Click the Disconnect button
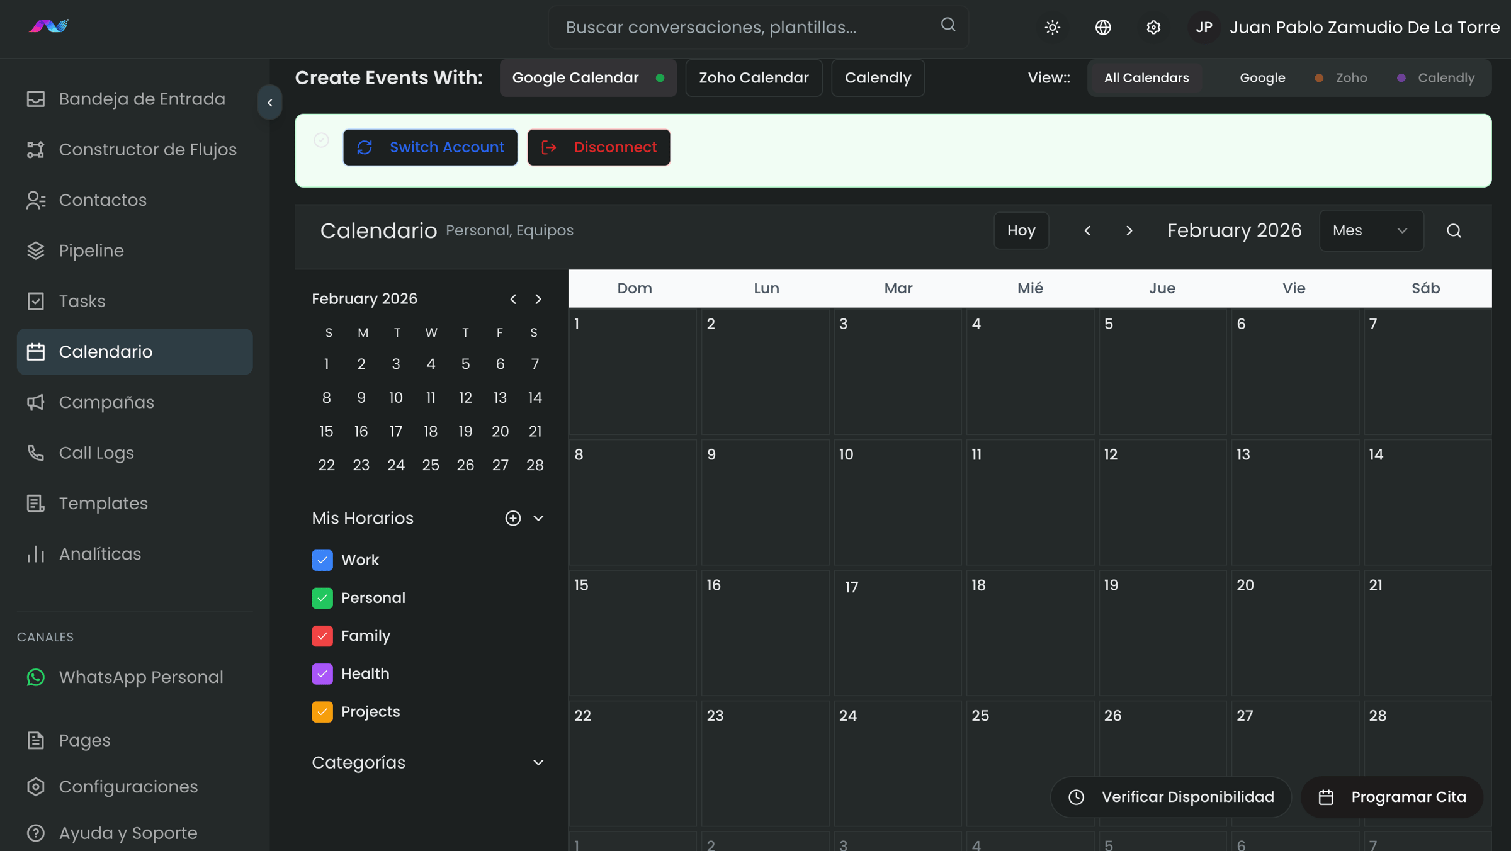 598,147
